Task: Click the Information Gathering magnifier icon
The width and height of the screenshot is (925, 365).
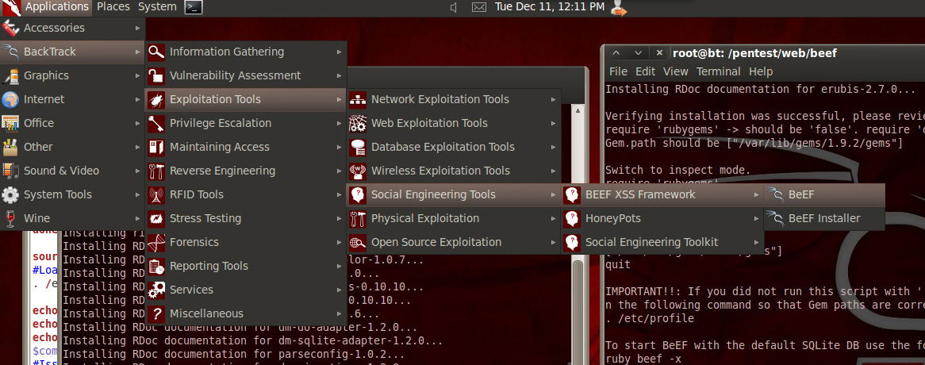Action: pyautogui.click(x=156, y=52)
